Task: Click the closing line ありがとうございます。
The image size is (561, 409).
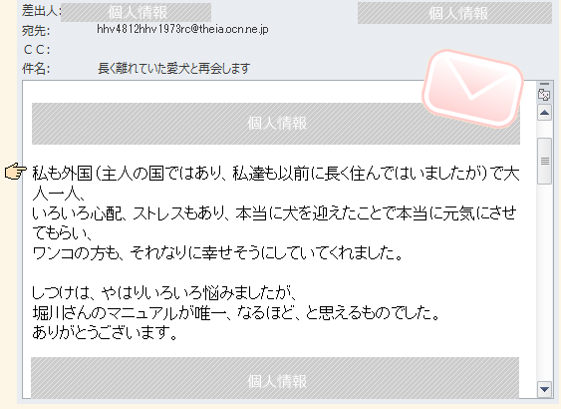Action: tap(105, 333)
